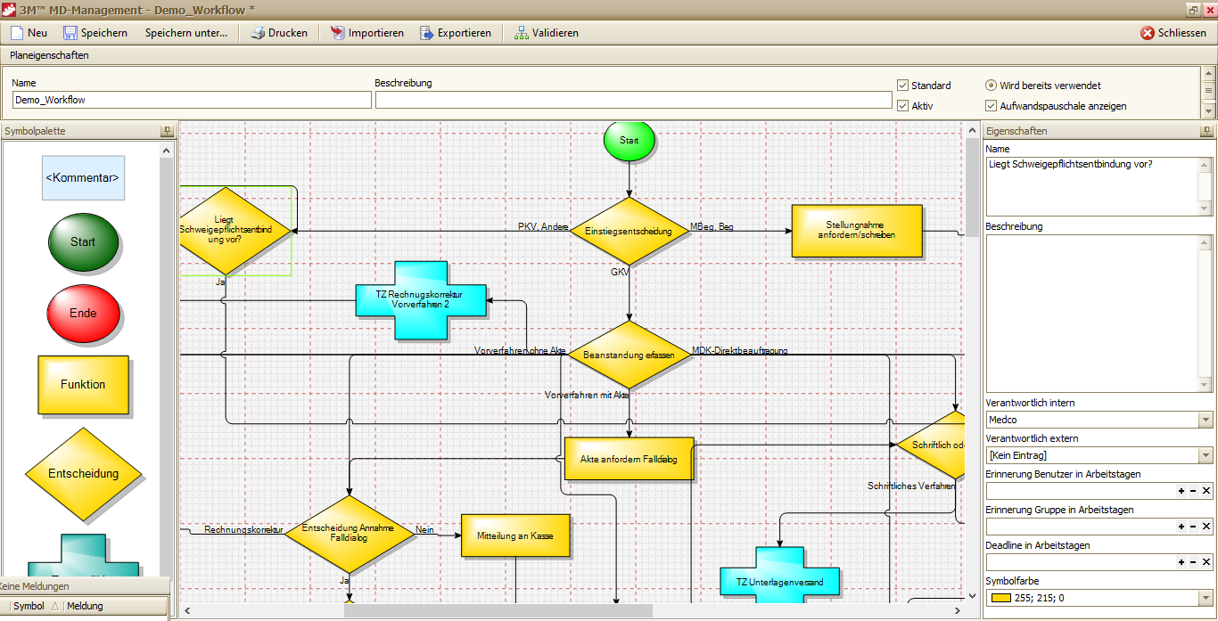Toggle the Aktiv checkbox

point(902,106)
